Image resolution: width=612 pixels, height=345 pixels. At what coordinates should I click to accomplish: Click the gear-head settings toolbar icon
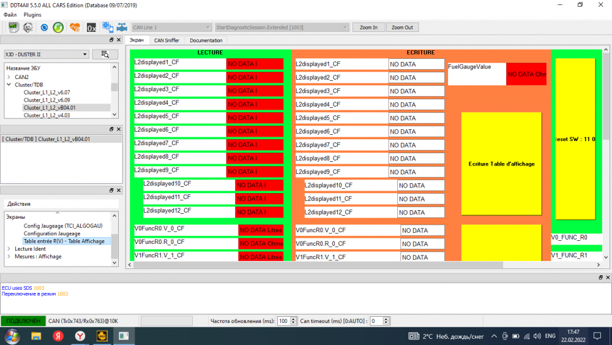[x=28, y=28]
